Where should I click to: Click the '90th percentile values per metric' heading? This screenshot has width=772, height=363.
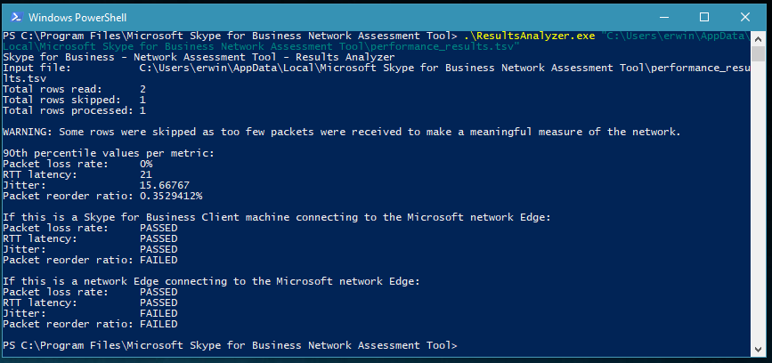coord(109,153)
